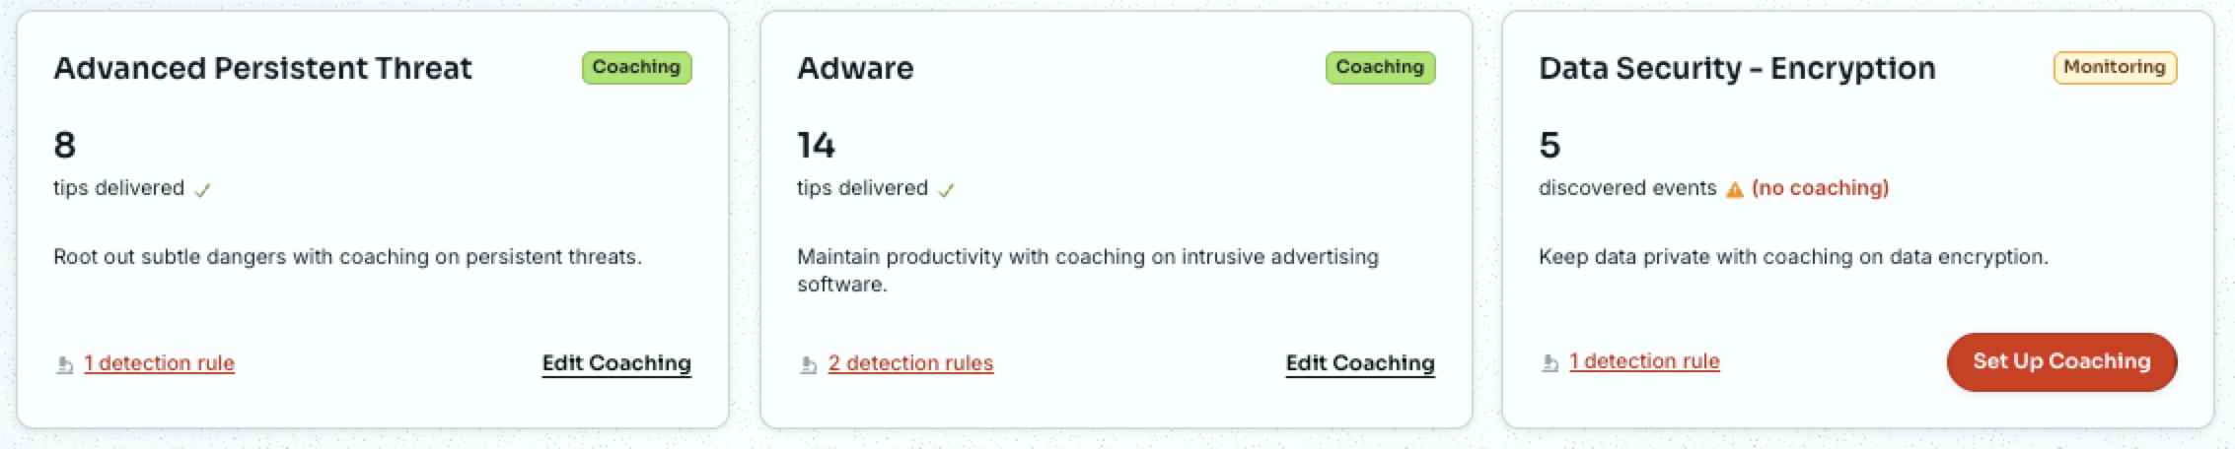Screen dimensions: 2235x449
Task: Open 2 detection rules link for Adware
Action: click(910, 363)
